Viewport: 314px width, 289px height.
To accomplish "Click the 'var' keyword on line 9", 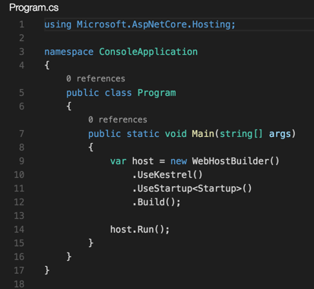I will coord(118,161).
